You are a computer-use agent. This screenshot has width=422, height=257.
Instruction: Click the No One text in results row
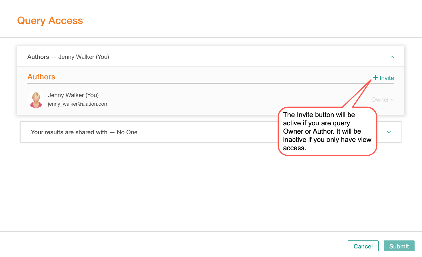(x=127, y=132)
